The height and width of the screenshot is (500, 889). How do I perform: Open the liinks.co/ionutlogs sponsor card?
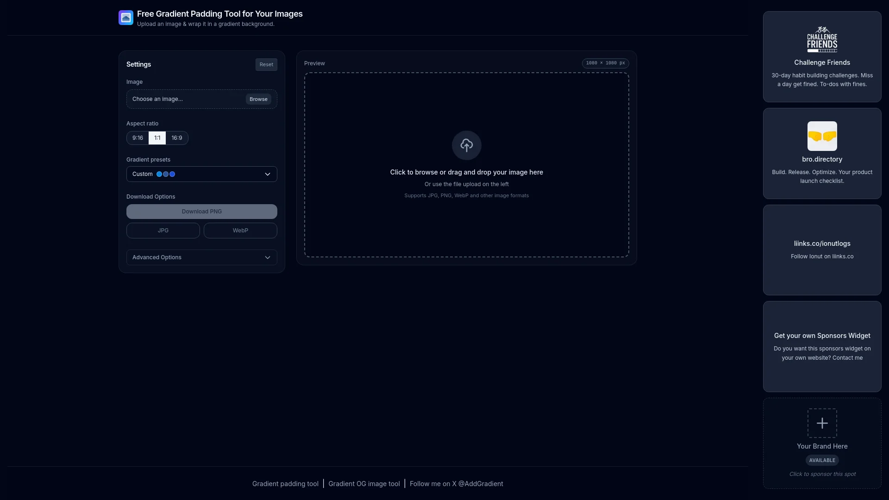pos(822,250)
